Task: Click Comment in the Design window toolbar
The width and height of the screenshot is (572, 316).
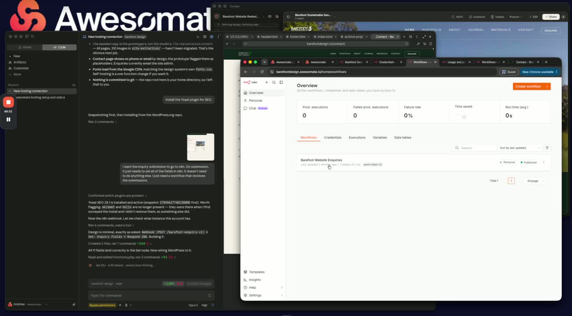Action: [x=477, y=17]
